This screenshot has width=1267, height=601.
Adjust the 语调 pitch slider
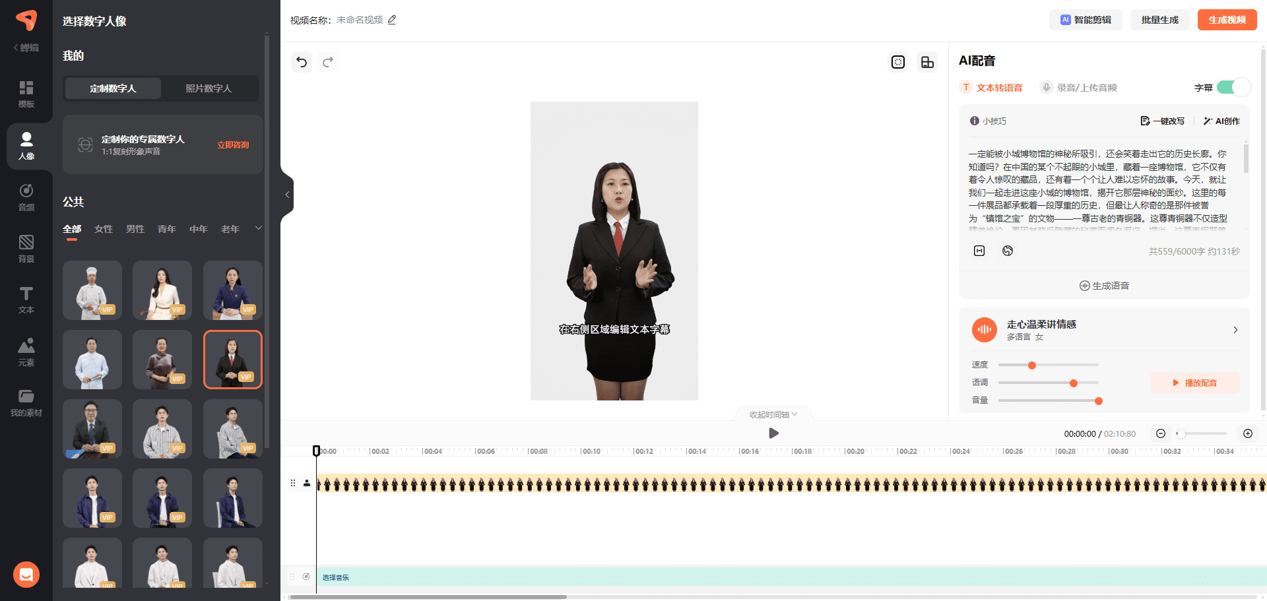point(1048,383)
